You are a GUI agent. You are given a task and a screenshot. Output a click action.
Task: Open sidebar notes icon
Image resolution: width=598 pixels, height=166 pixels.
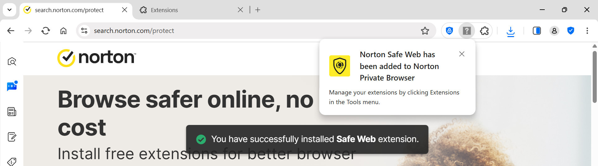click(x=12, y=137)
